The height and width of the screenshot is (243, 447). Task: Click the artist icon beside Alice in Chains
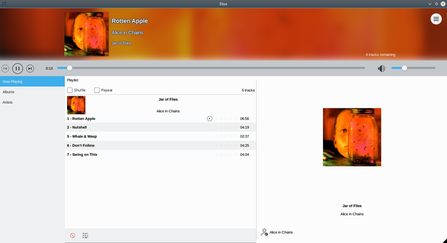pos(264,232)
